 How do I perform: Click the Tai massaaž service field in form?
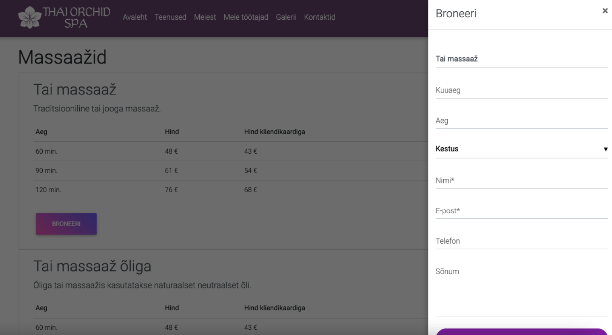coord(521,59)
